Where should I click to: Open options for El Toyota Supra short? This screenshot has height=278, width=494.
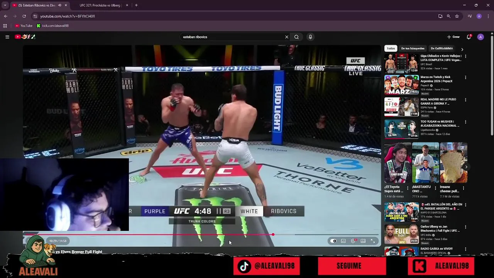pyautogui.click(x=408, y=188)
